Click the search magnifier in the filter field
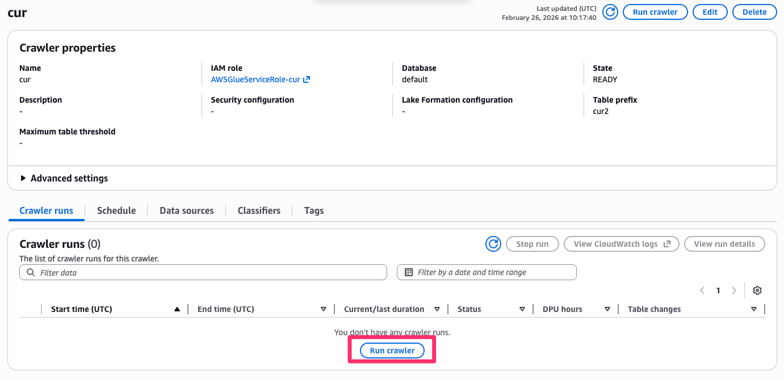Viewport: 784px width, 380px height. pyautogui.click(x=30, y=272)
